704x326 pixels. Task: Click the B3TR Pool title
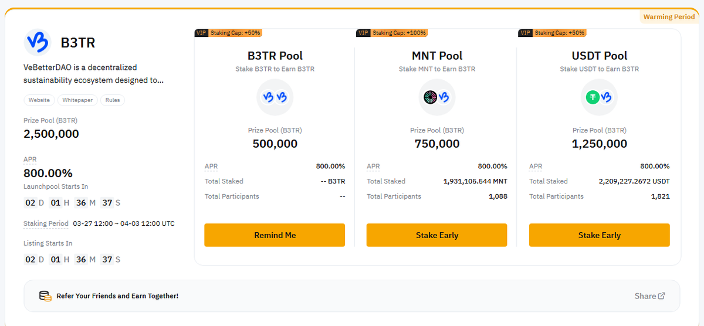pos(275,56)
